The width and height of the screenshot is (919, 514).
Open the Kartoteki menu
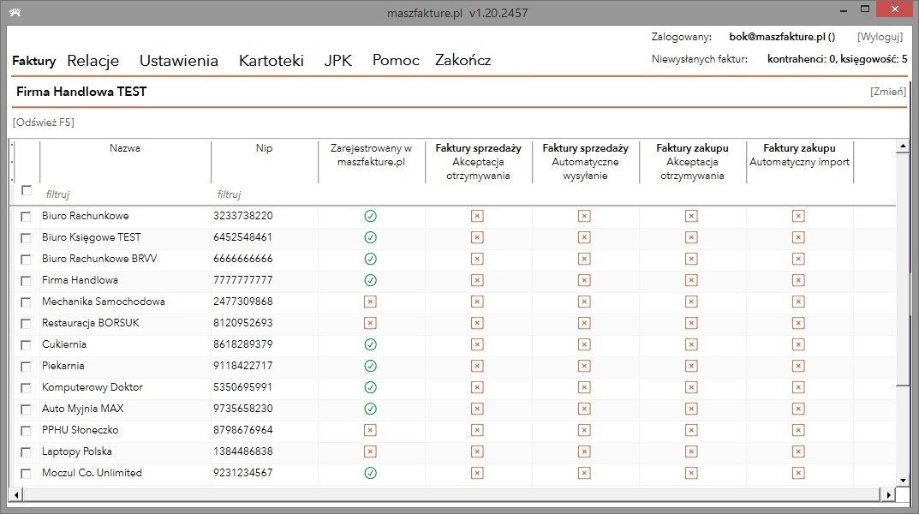pyautogui.click(x=272, y=60)
